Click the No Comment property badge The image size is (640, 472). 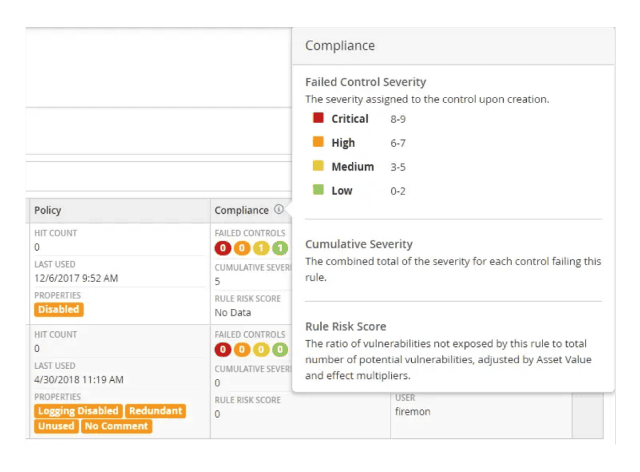coord(116,426)
